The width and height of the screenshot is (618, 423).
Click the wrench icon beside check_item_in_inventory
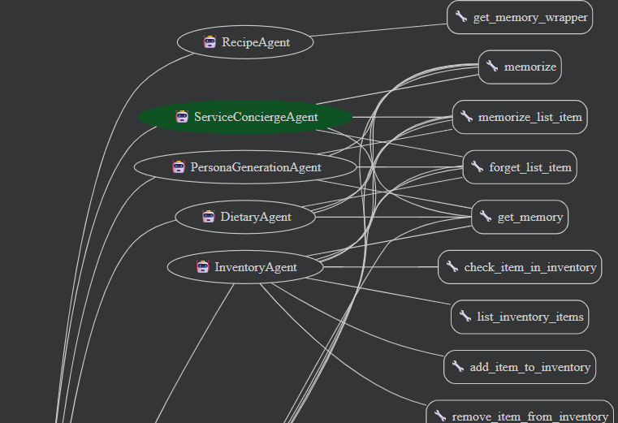(x=452, y=266)
